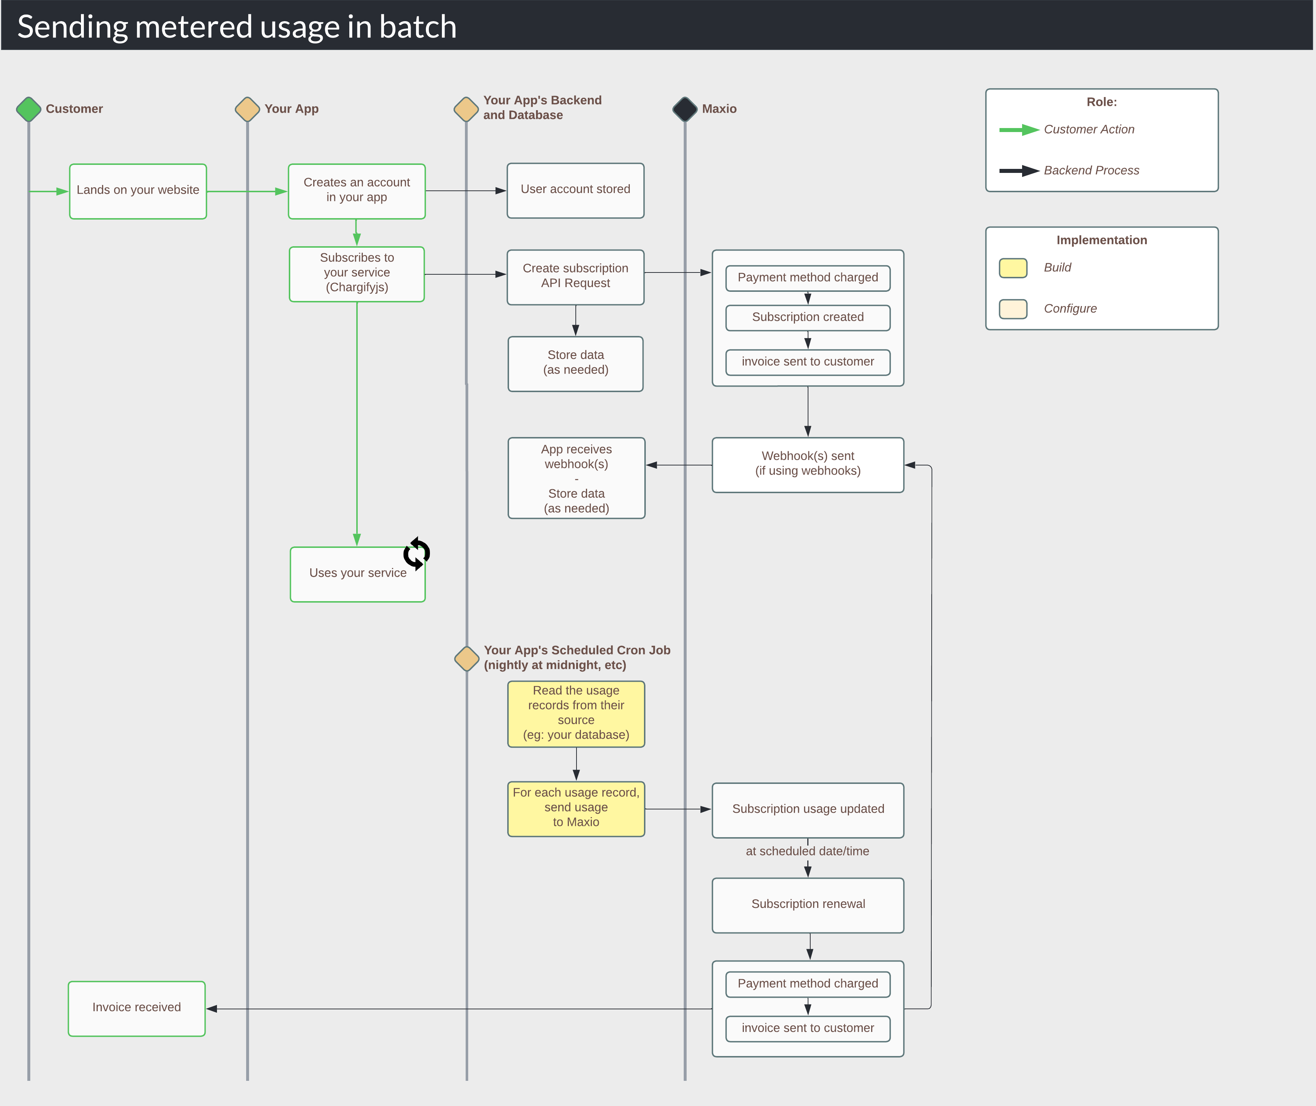Select the Creates an account in your app box
This screenshot has width=1316, height=1106.
point(357,191)
